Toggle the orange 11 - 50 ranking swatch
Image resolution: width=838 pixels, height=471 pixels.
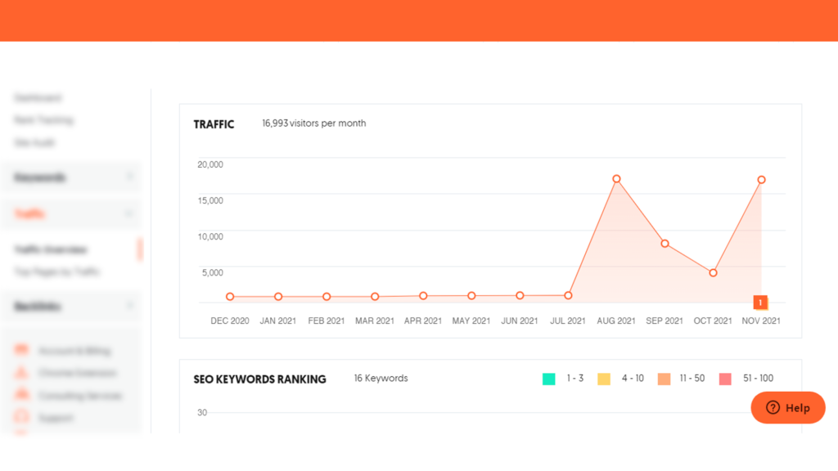coord(664,379)
